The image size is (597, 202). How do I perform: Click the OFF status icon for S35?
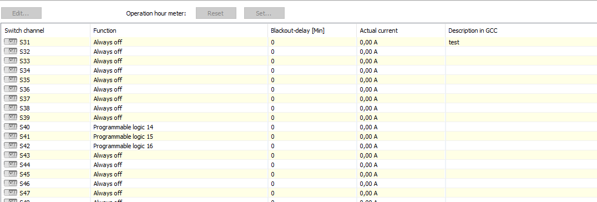(11, 80)
